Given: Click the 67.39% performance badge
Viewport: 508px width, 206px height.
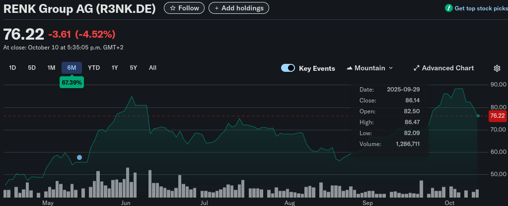Looking at the screenshot, I should [72, 82].
